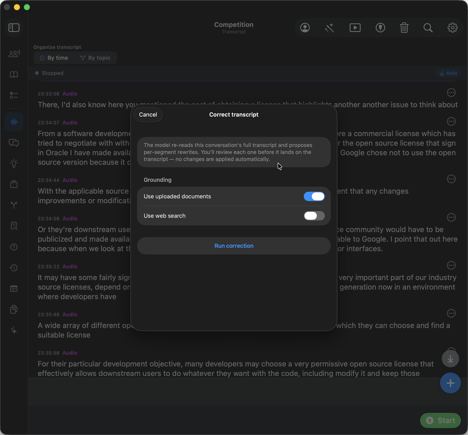
Task: Open the speakers icon in sidebar
Action: [14, 54]
